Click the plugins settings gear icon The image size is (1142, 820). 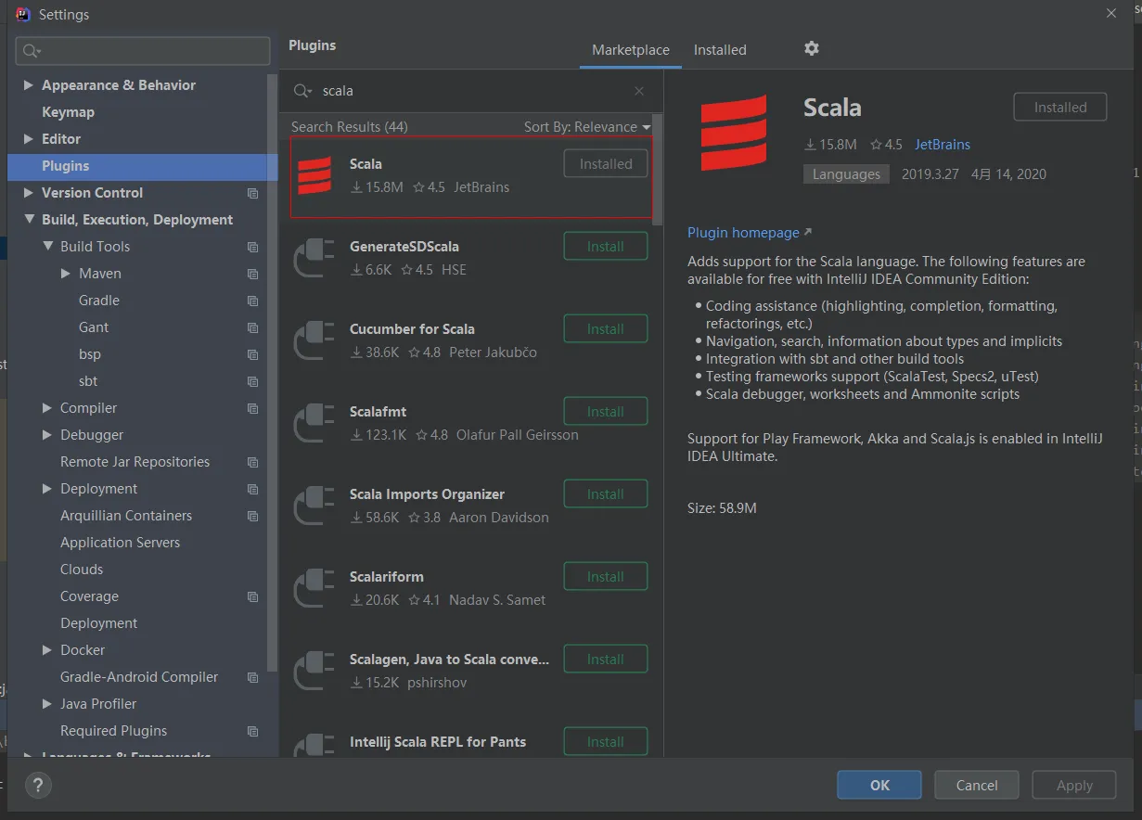[812, 48]
